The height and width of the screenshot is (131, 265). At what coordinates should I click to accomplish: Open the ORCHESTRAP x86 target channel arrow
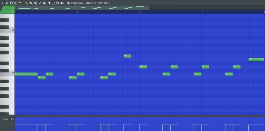pyautogui.click(x=110, y=3)
